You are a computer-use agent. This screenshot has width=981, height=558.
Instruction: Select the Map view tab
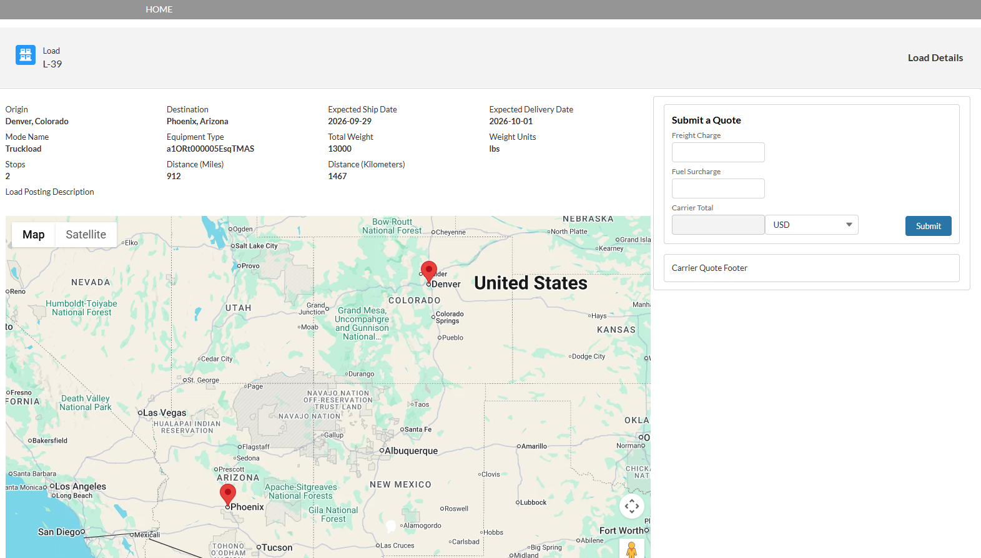pos(34,235)
